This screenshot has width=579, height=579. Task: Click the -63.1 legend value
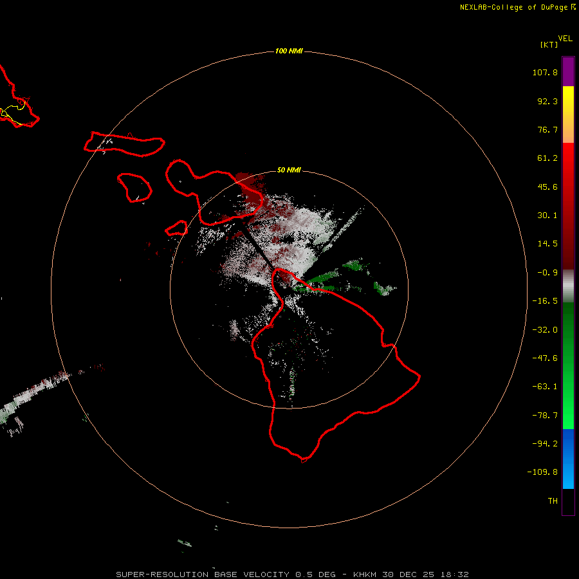(x=545, y=387)
